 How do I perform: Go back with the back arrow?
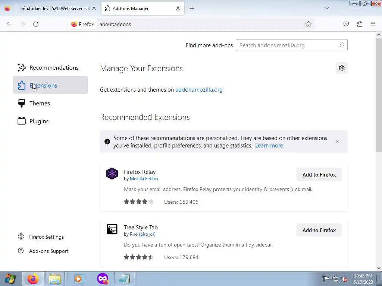pos(9,24)
